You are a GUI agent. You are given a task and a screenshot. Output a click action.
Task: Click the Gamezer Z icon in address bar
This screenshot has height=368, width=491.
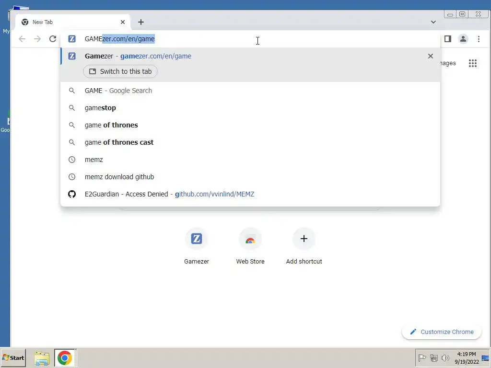tap(72, 39)
